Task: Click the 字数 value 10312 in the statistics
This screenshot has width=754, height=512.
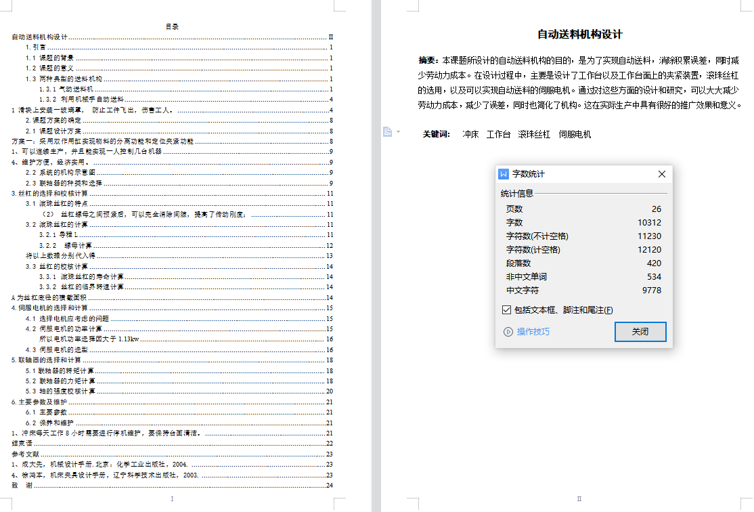Action: [648, 223]
